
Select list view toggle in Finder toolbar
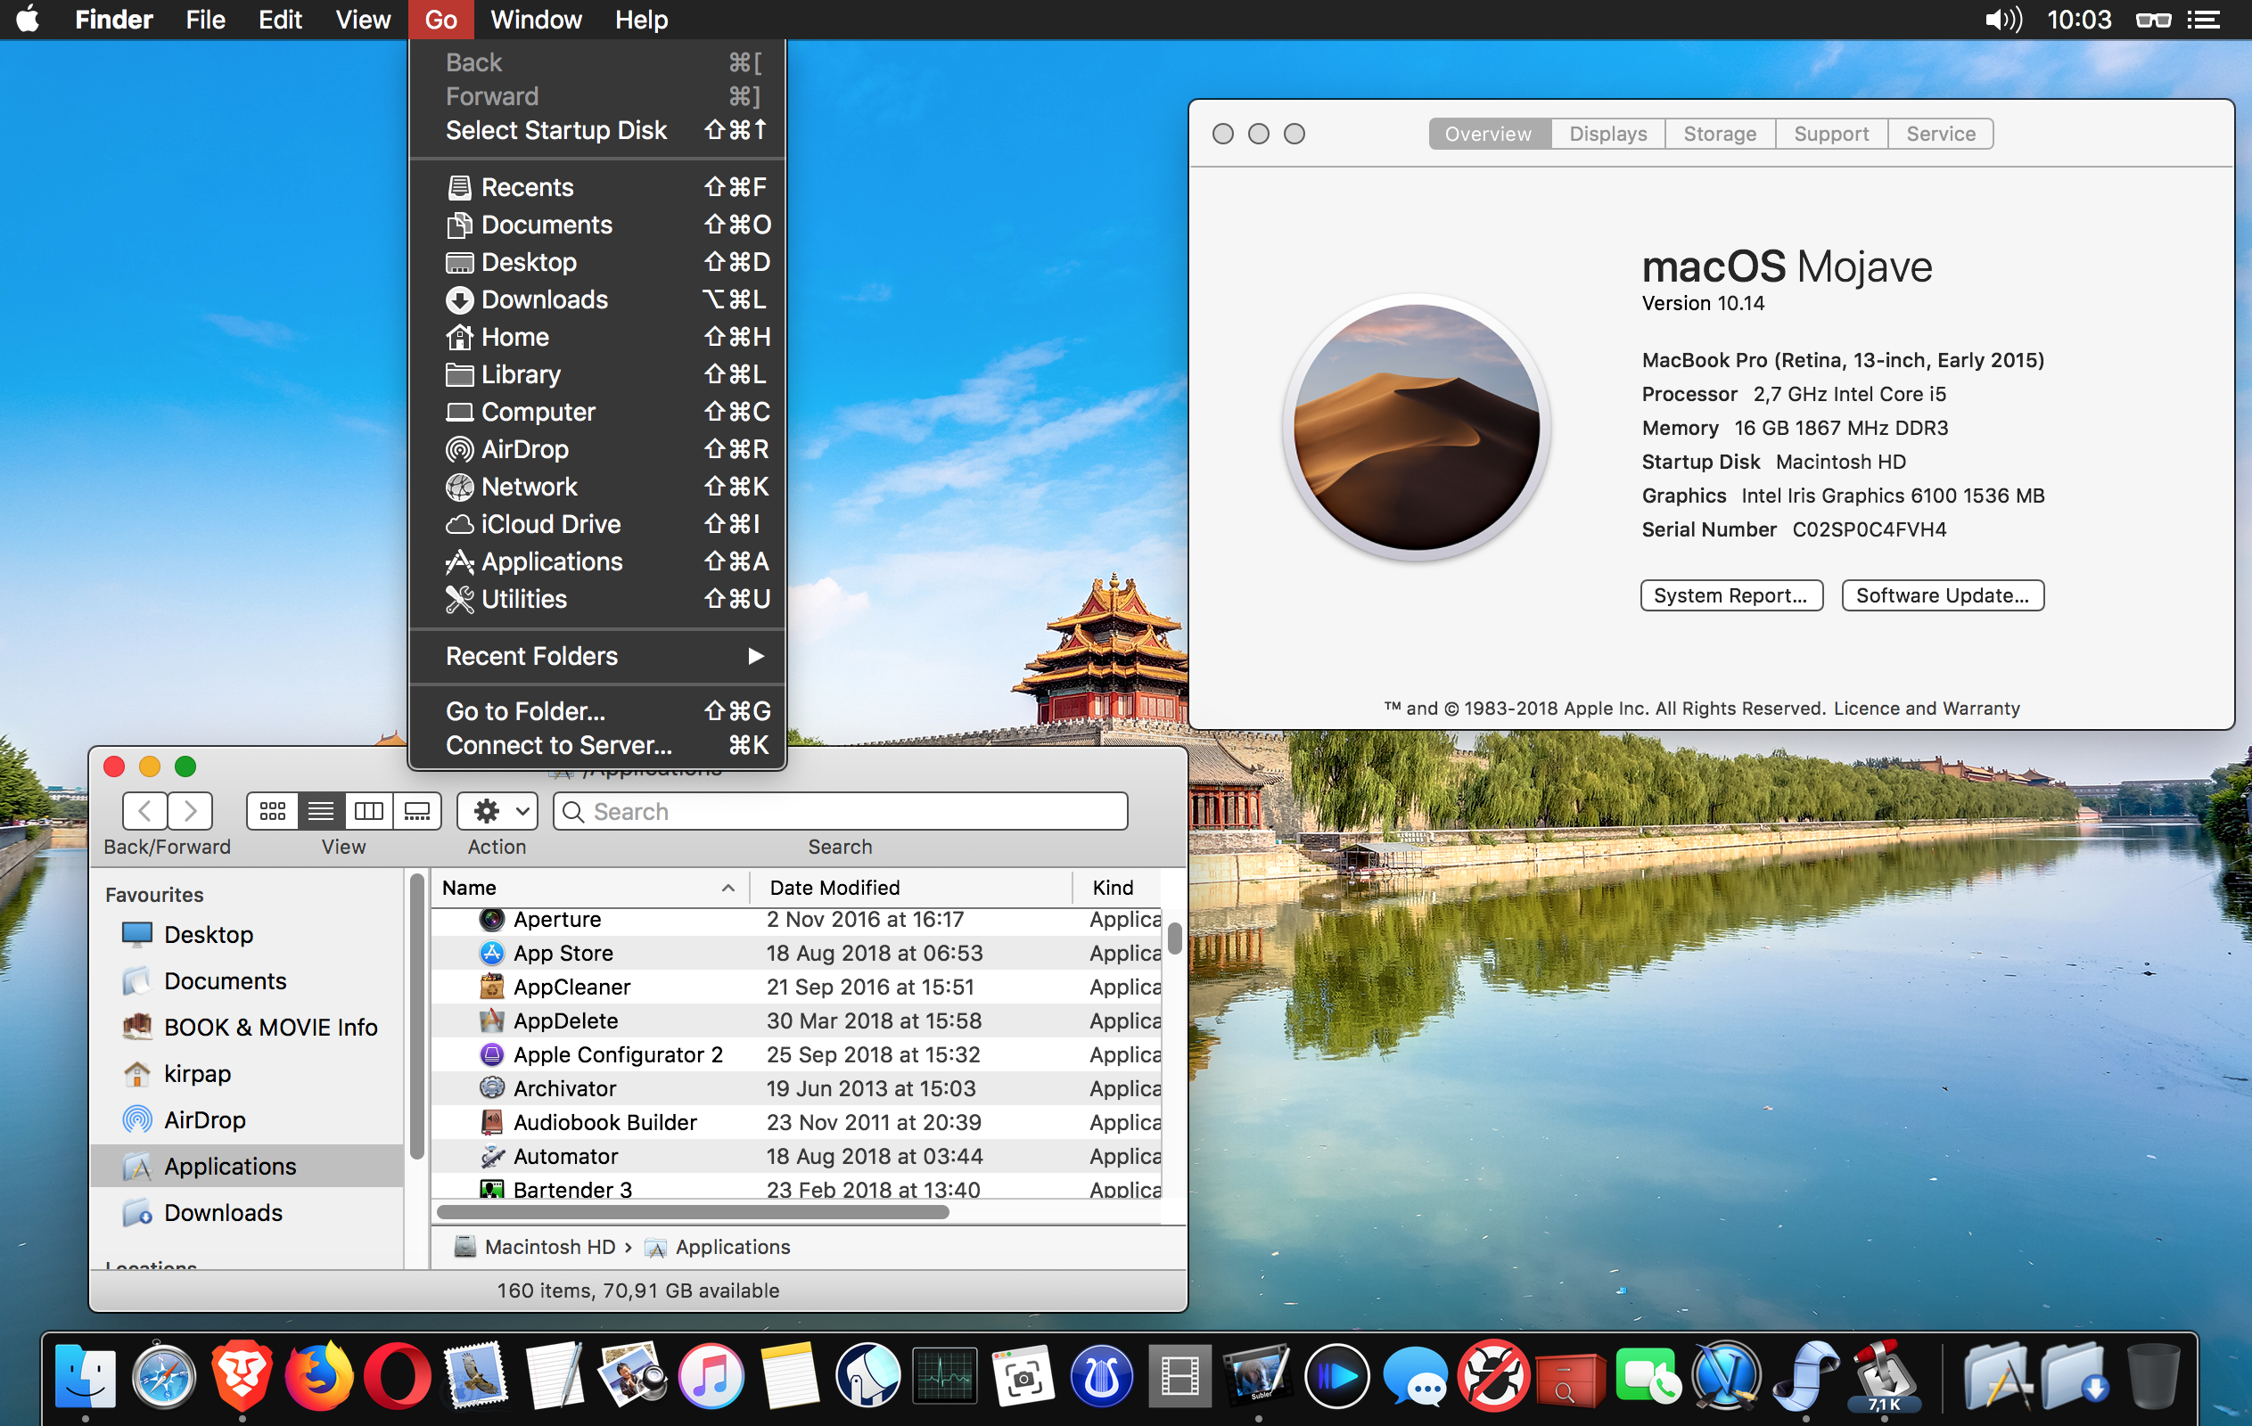(x=321, y=811)
